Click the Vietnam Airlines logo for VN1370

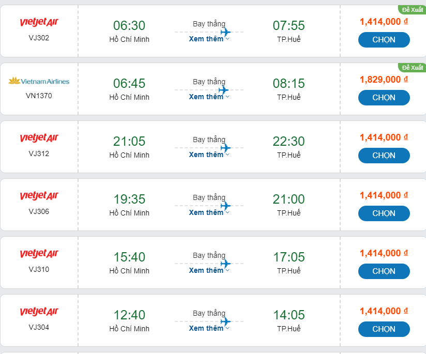pos(39,81)
